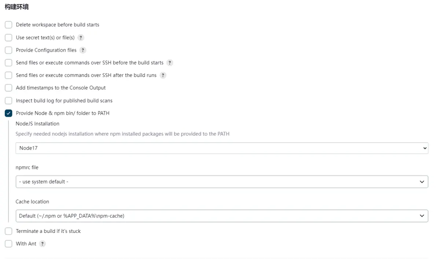
Task: Uncheck Provide Node & npm bin/ folder to PATH
Action: click(8, 113)
